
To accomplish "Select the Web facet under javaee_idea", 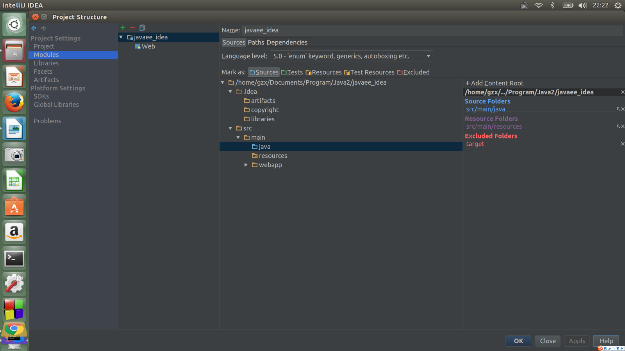I will 145,46.
